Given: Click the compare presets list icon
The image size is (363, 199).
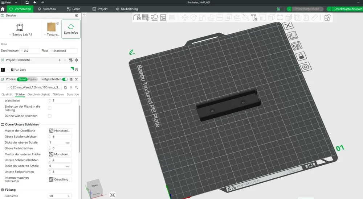Looking at the screenshot, I should coord(71,79).
